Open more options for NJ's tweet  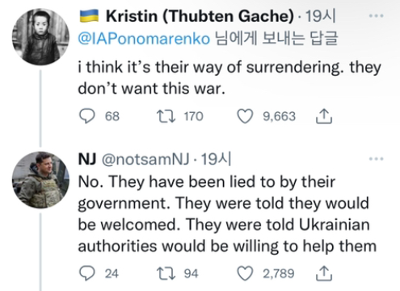click(x=376, y=159)
